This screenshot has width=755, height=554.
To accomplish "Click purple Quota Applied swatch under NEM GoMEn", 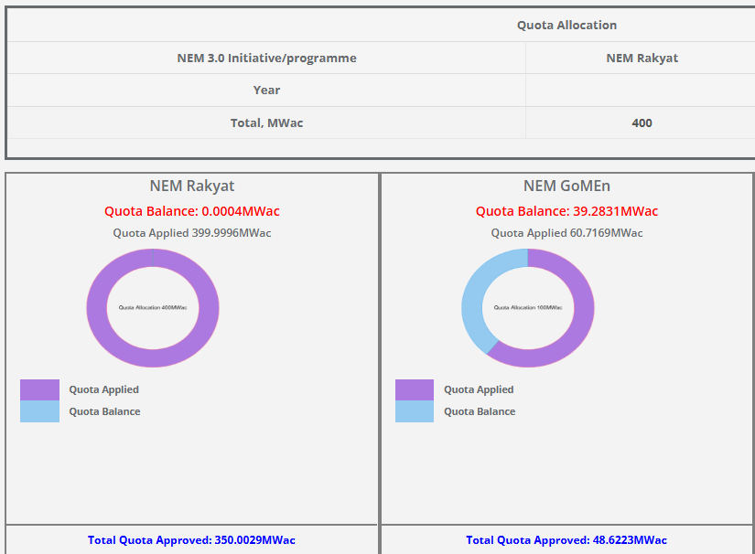I will (415, 389).
